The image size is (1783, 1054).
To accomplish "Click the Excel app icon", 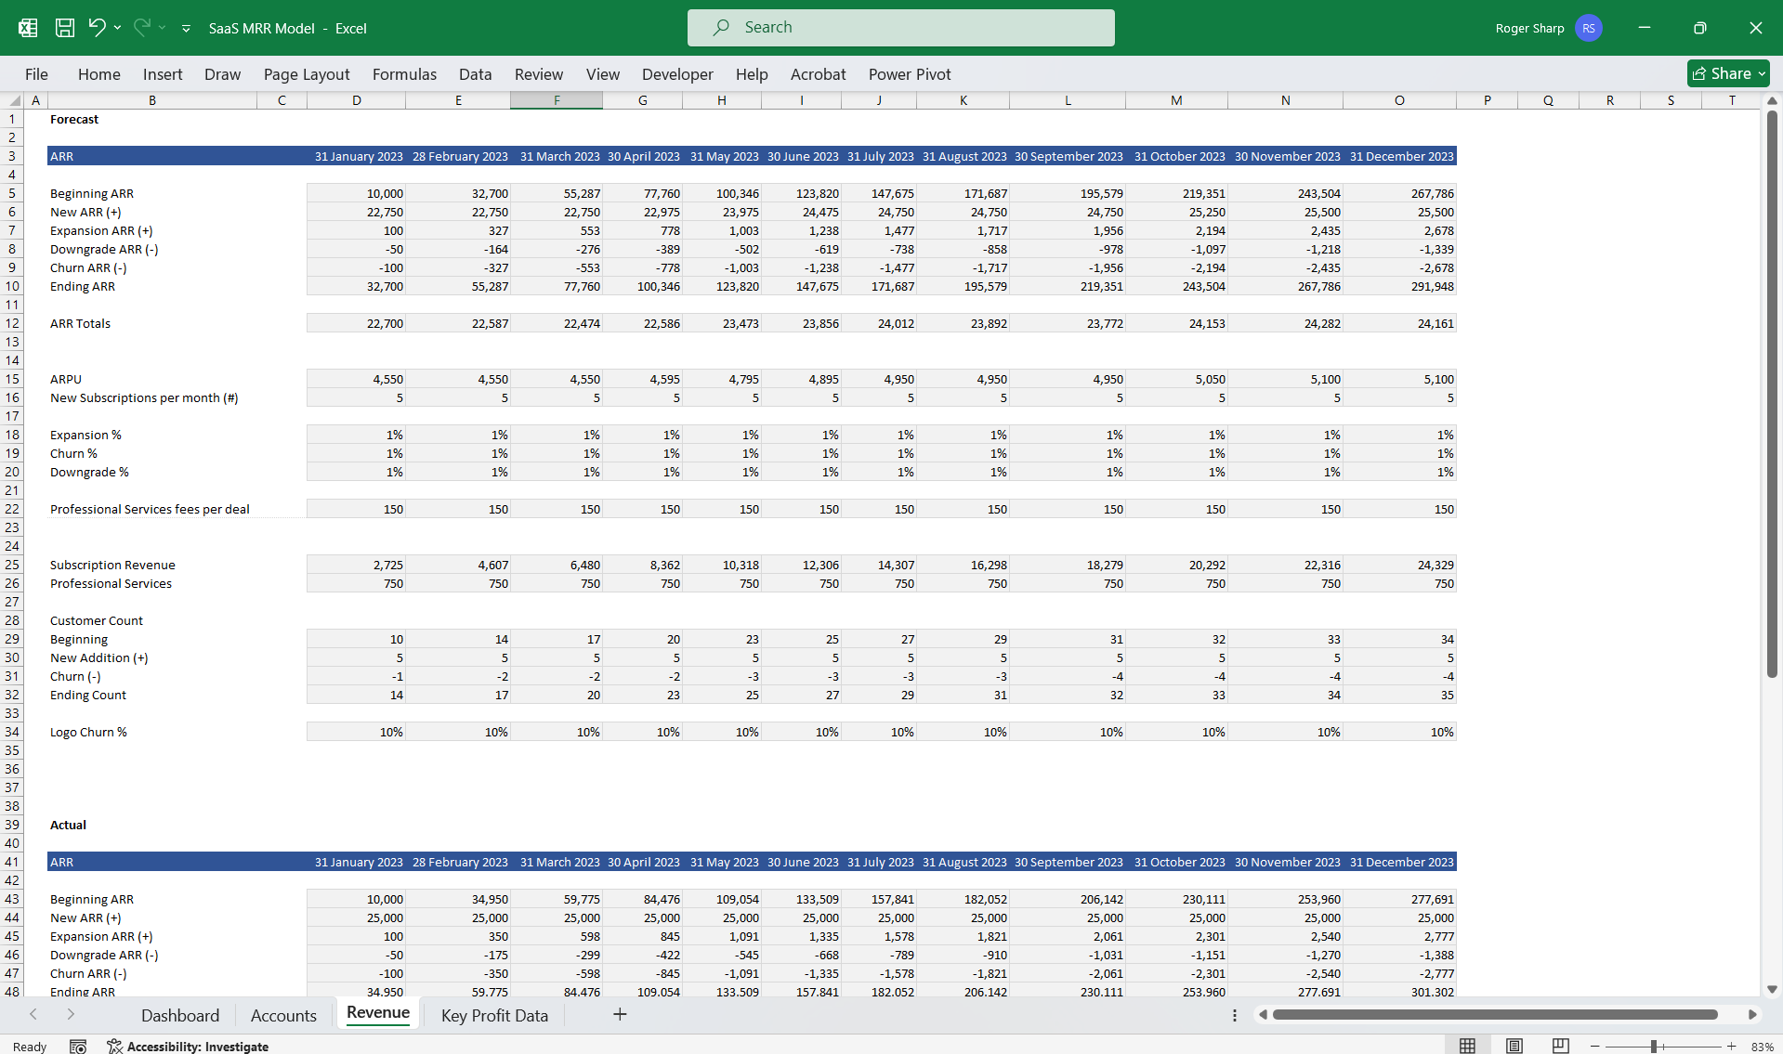I will point(28,28).
